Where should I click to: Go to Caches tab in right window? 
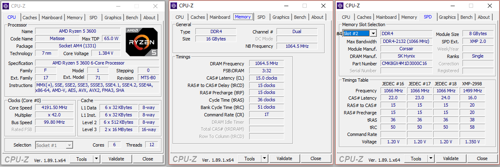point(364,17)
